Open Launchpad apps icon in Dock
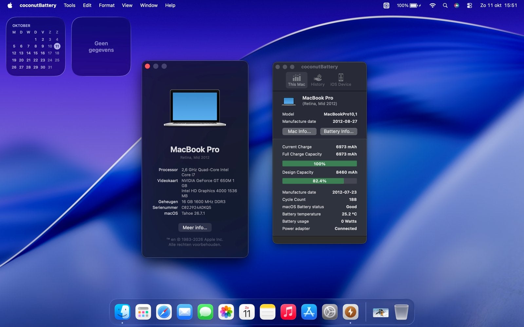524x327 pixels. (x=143, y=312)
